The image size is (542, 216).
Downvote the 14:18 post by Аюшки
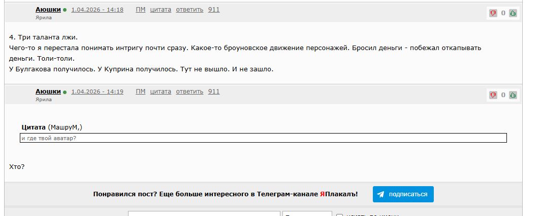[x=493, y=13]
